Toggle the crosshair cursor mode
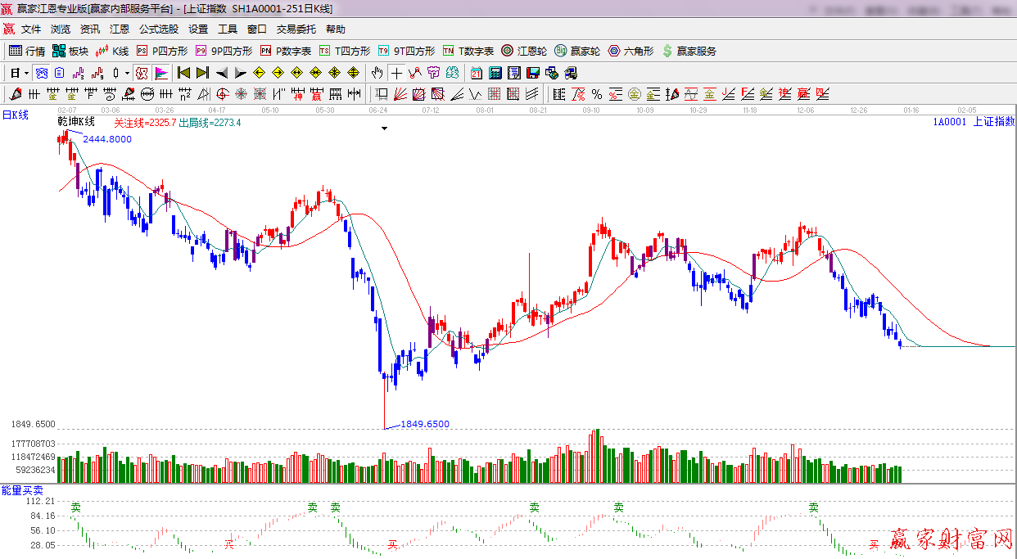 click(396, 73)
